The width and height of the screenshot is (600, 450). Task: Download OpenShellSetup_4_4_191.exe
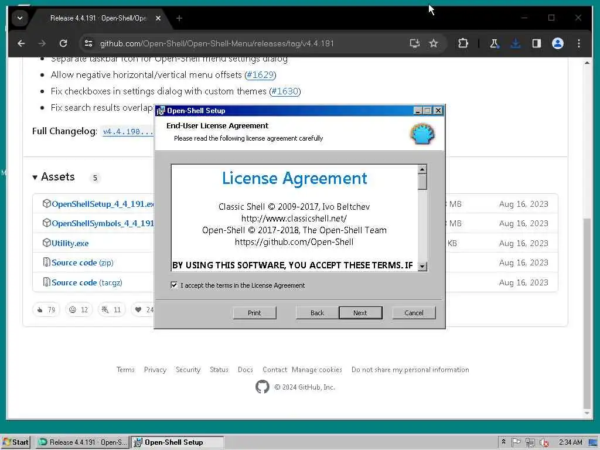[103, 204]
